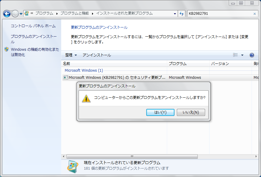Click the Microsoft Windows program cell
The height and width of the screenshot is (177, 261).
[x=185, y=77]
